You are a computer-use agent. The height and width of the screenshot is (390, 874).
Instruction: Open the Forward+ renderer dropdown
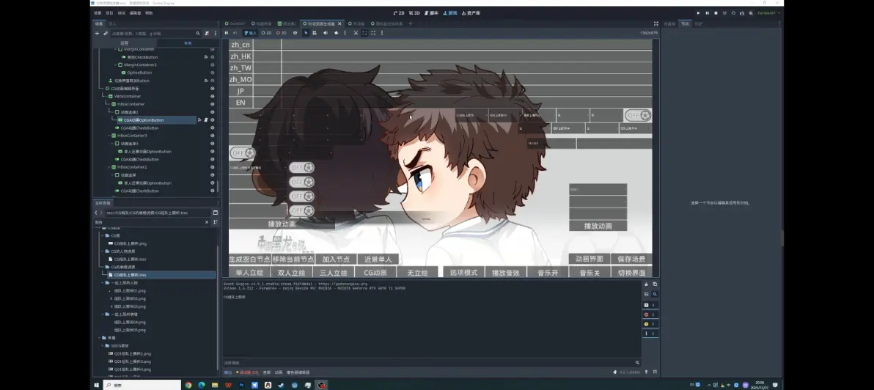point(768,12)
